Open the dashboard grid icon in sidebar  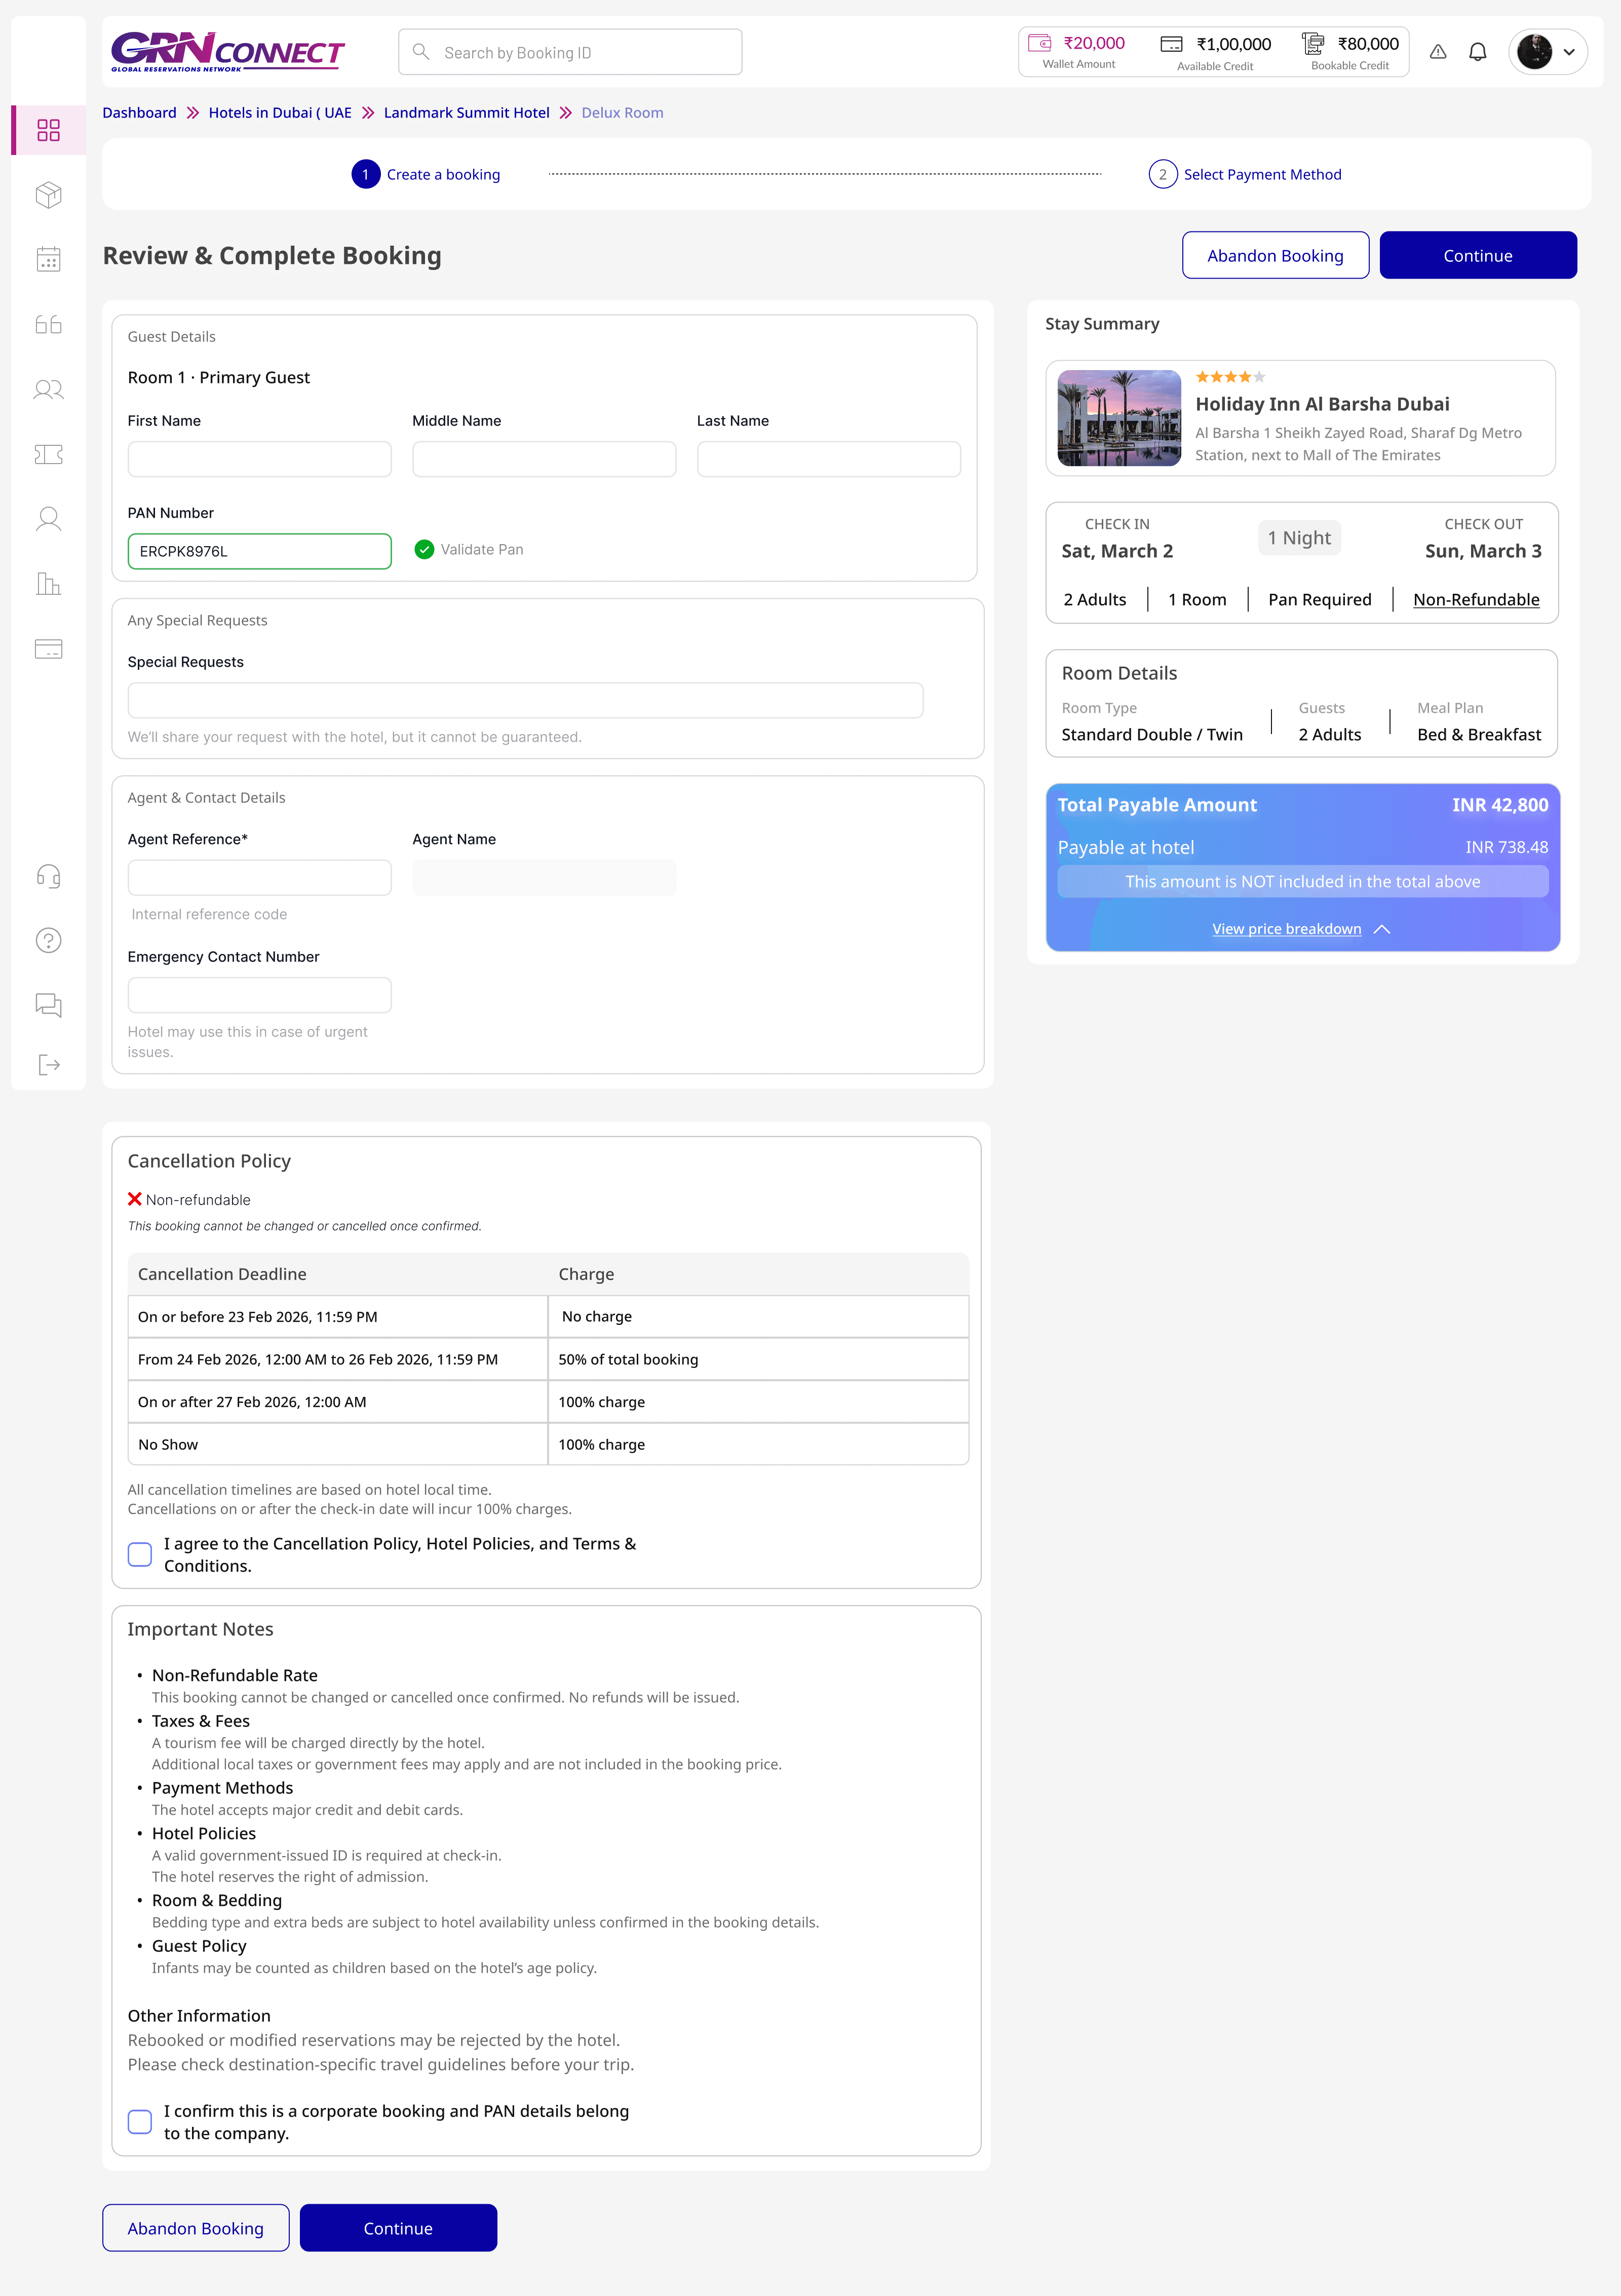(x=48, y=130)
